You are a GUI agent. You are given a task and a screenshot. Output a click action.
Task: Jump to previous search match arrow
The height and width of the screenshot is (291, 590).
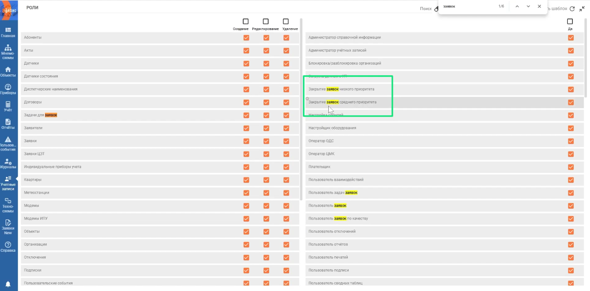[517, 6]
